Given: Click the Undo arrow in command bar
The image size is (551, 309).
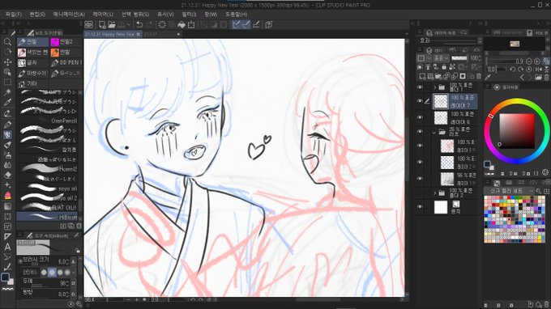Looking at the screenshot, I should click(x=139, y=24).
